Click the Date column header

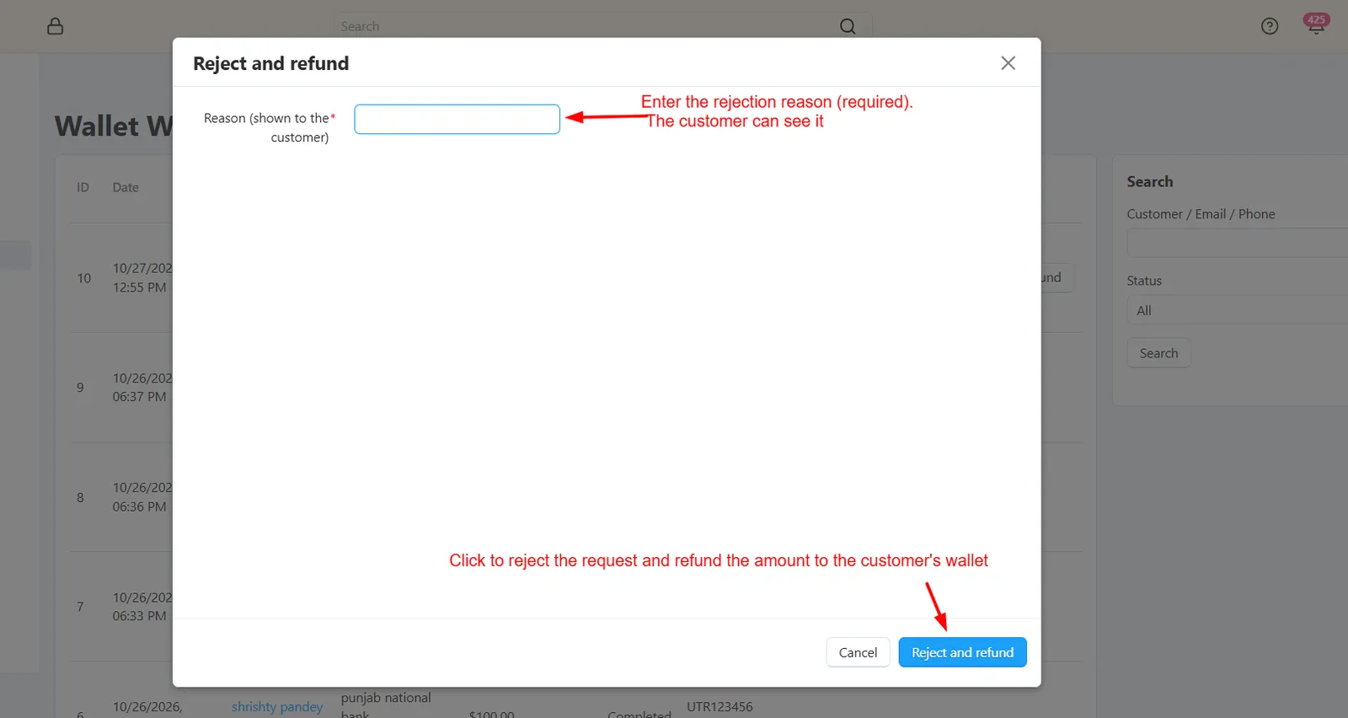pos(126,188)
